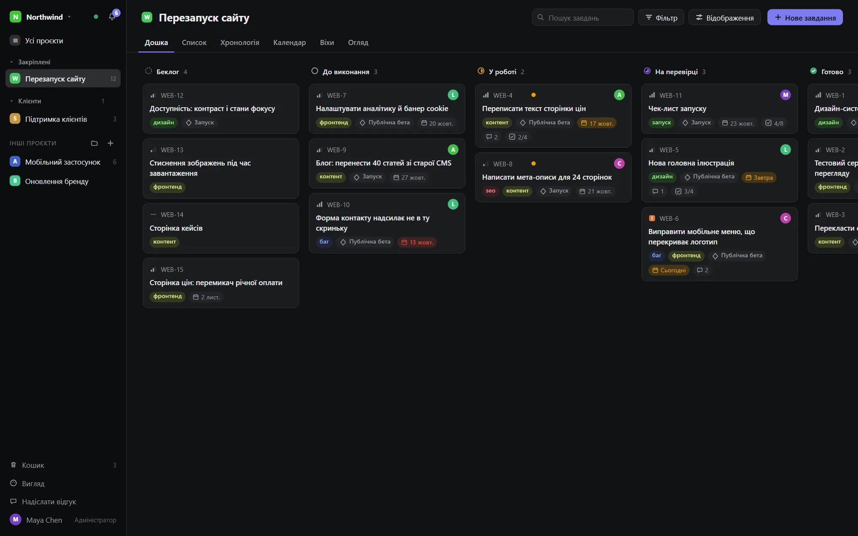
Task: Click milestone Публічна бета on WEB-10
Action: pyautogui.click(x=366, y=242)
